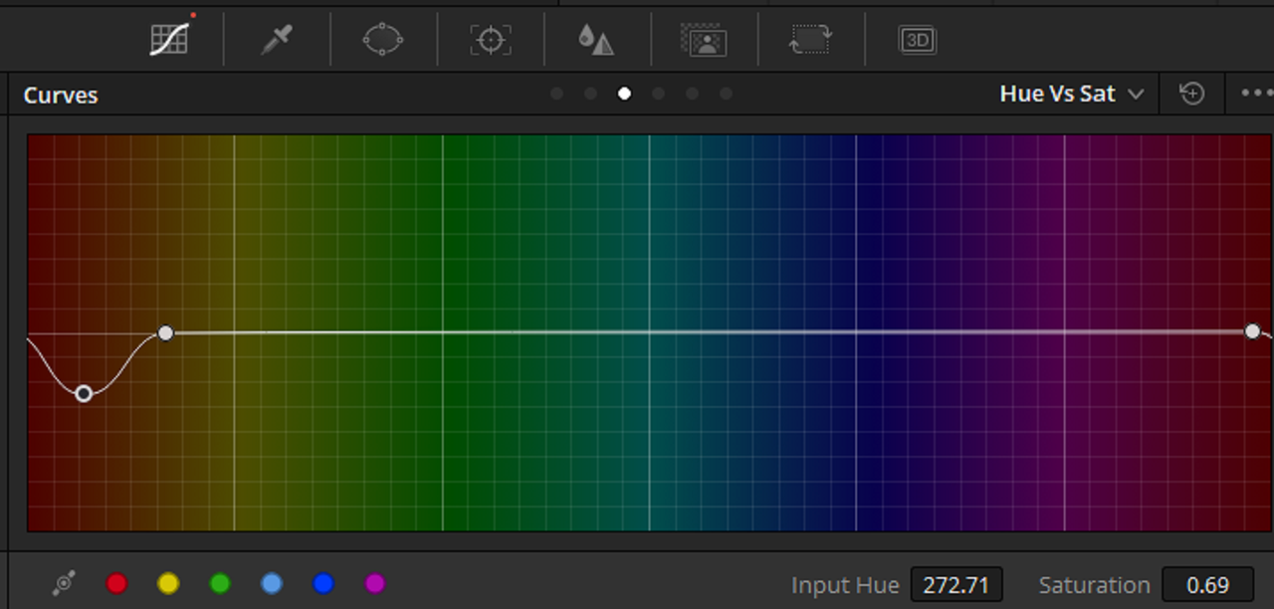The image size is (1274, 609).
Task: Open the three-dot curves options menu
Action: coord(1256,94)
